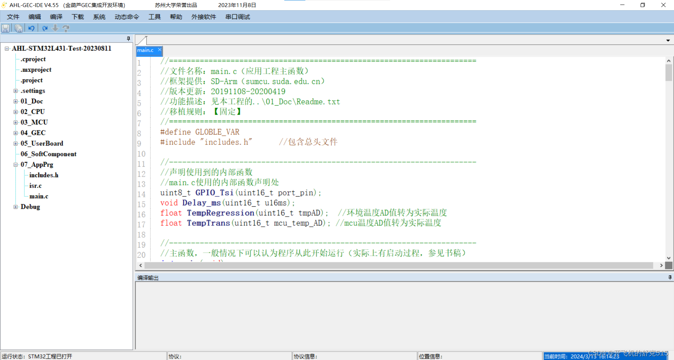The image size is (674, 360).
Task: Open the 外接软件 menu
Action: tap(203, 17)
